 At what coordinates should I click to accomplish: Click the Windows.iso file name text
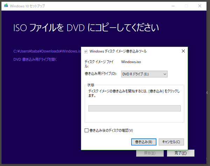[x=131, y=62]
